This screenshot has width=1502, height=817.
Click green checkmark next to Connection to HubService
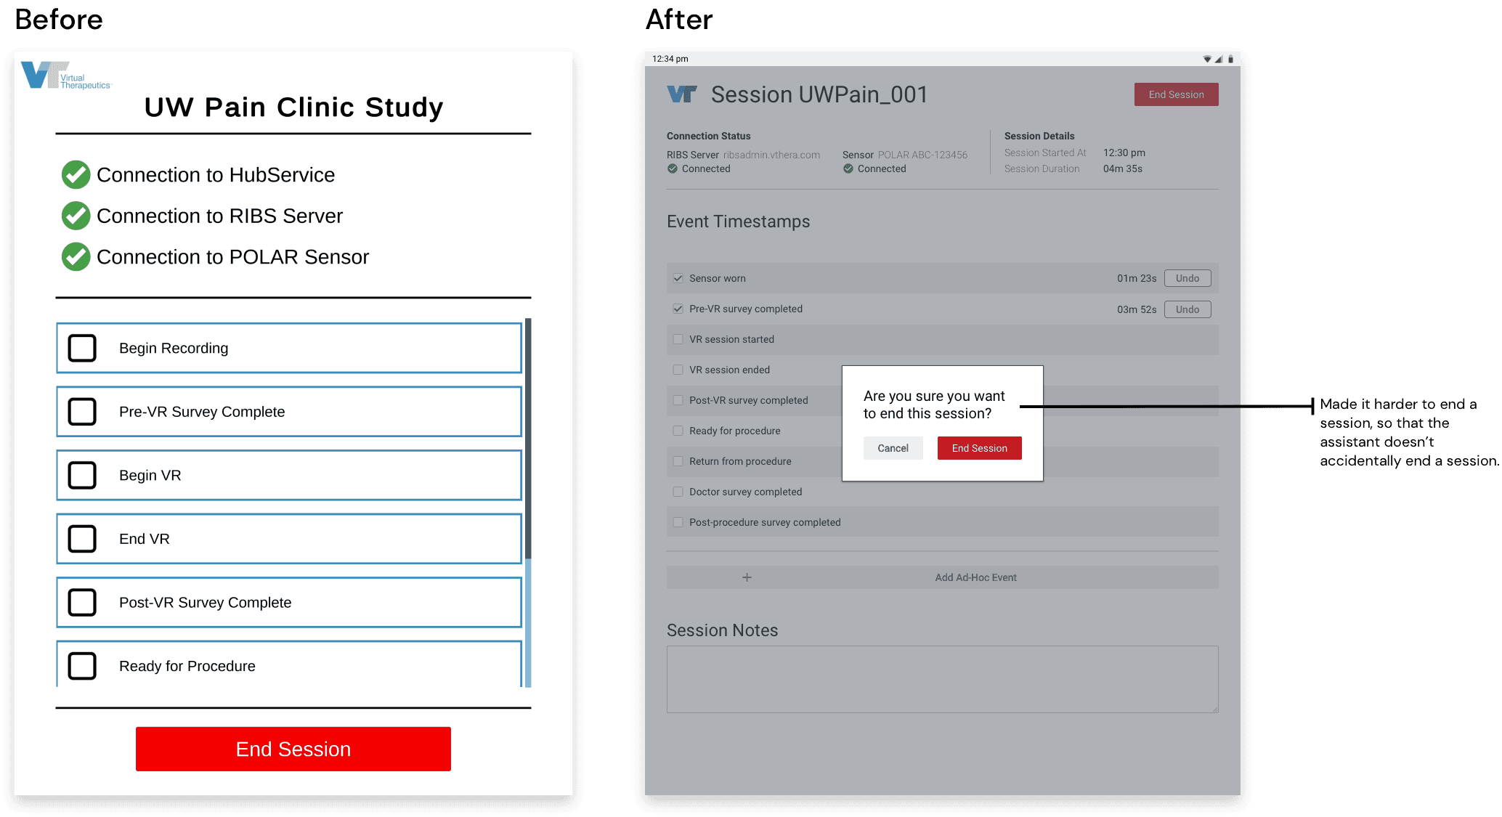76,175
